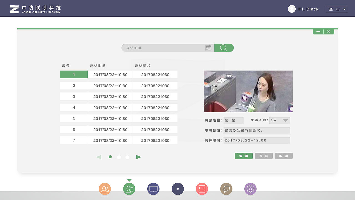Open the dark circle record module
Viewport: 355px width, 200px height.
[x=178, y=189]
